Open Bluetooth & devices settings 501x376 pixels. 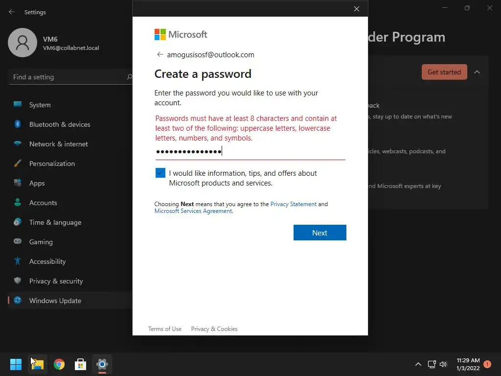click(69, 124)
